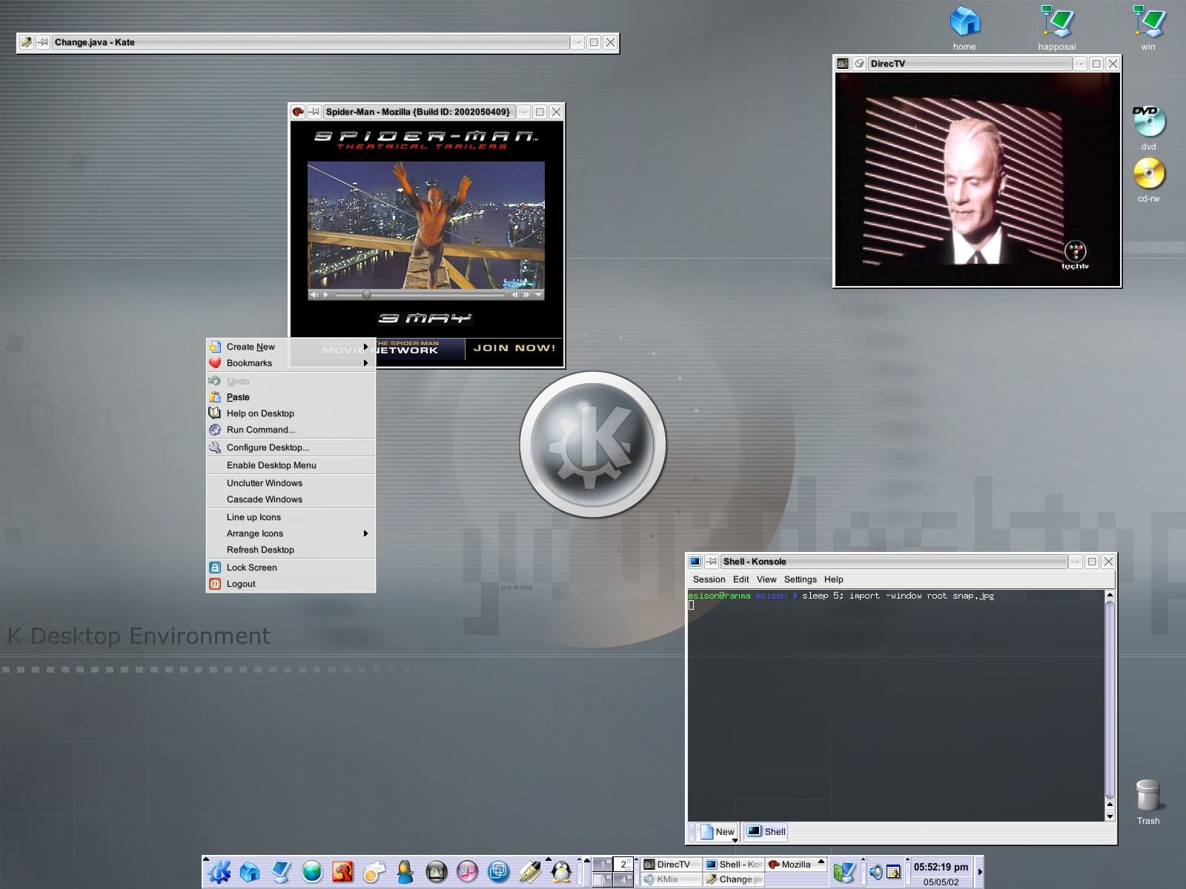
Task: Expand the Create New submenu
Action: coord(291,347)
